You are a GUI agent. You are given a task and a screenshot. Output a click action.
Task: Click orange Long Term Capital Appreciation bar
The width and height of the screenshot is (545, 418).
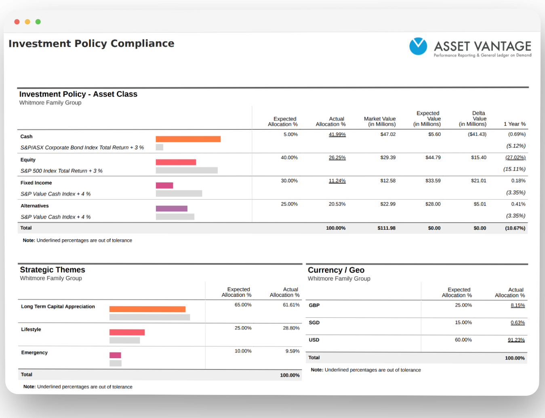(147, 309)
